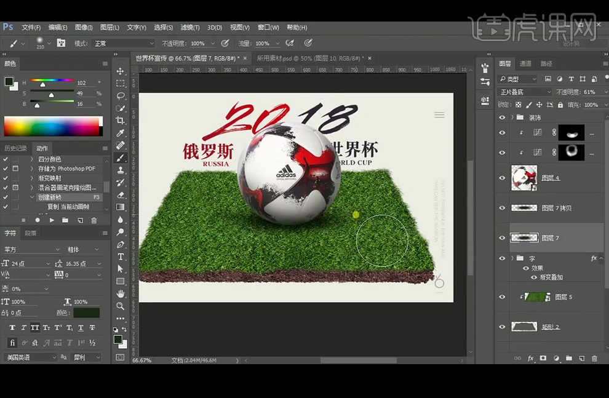Hide the 图层 5 layer
The height and width of the screenshot is (398, 609).
[502, 297]
